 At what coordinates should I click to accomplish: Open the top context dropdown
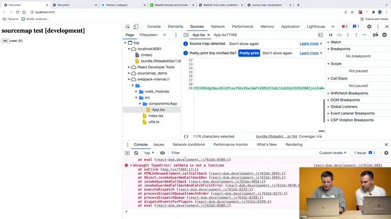click(x=149, y=153)
